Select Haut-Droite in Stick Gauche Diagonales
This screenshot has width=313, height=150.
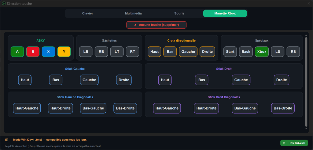tap(61, 108)
